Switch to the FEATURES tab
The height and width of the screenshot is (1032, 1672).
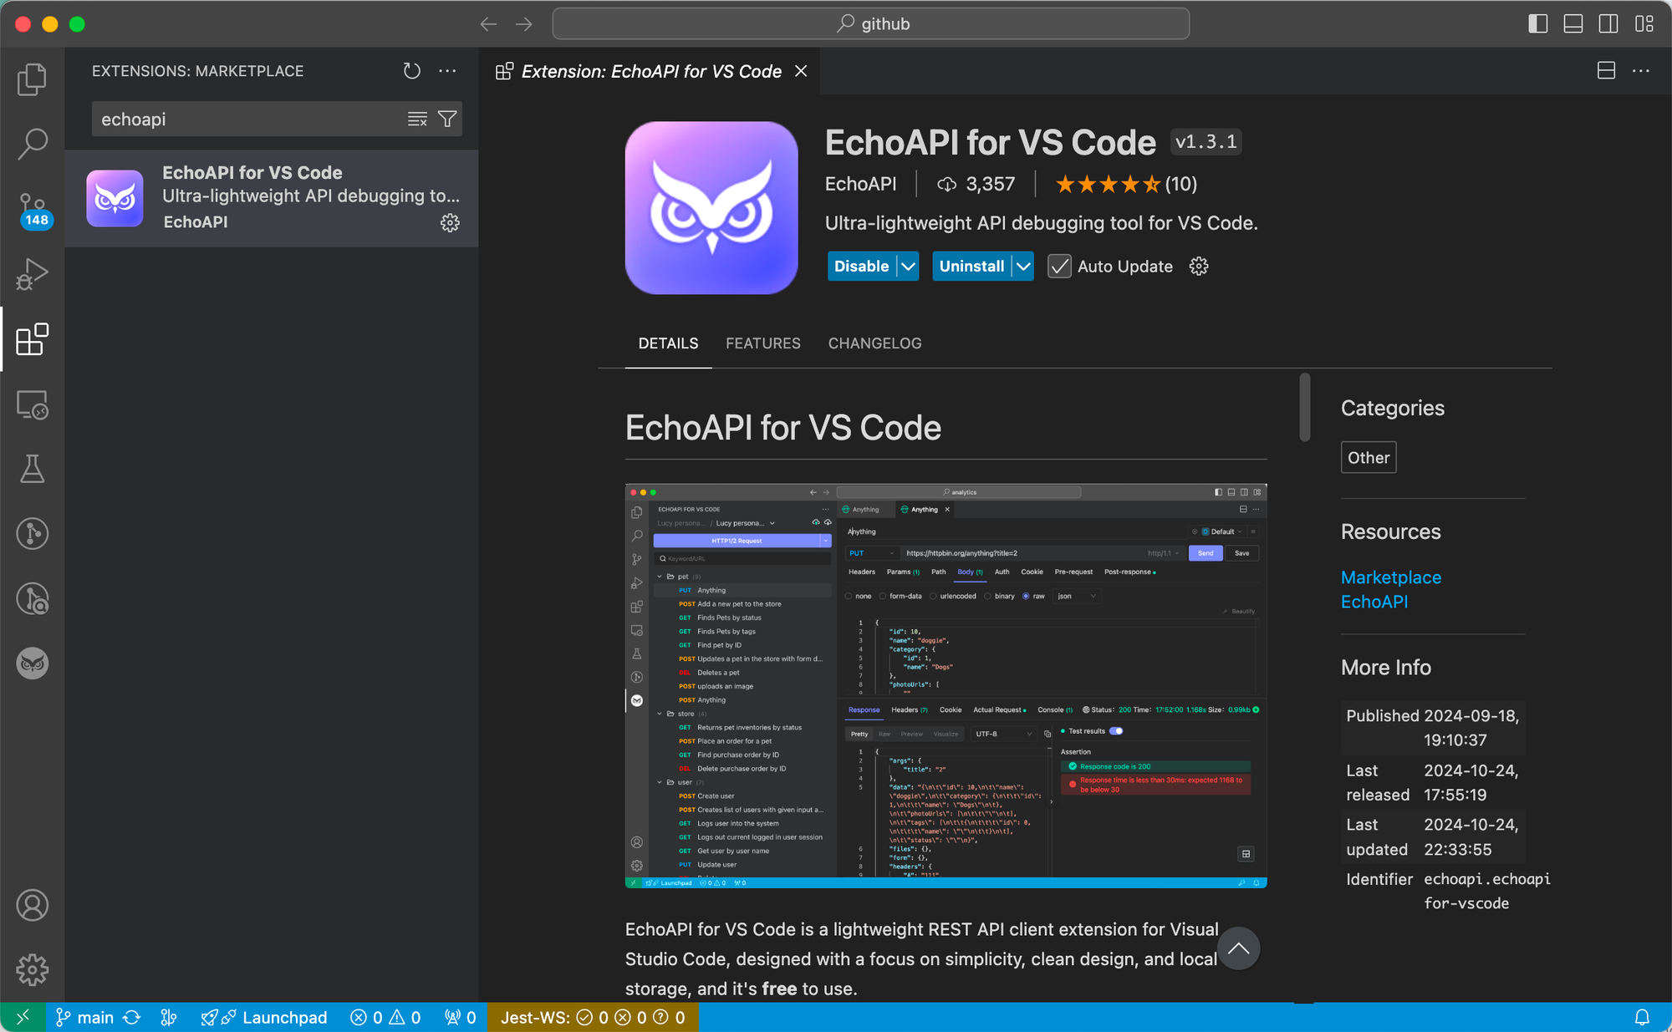763,343
